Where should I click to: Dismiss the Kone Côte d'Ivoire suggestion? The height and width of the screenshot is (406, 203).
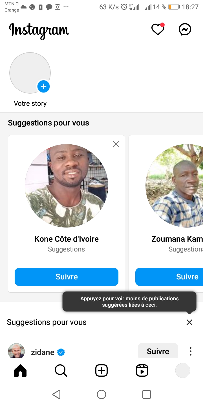116,144
